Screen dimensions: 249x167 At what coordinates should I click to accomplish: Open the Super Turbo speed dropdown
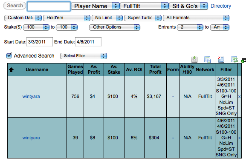click(142, 18)
